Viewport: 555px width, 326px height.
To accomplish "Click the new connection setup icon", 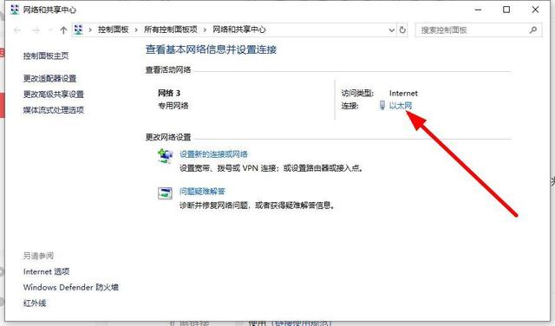I will tap(166, 156).
